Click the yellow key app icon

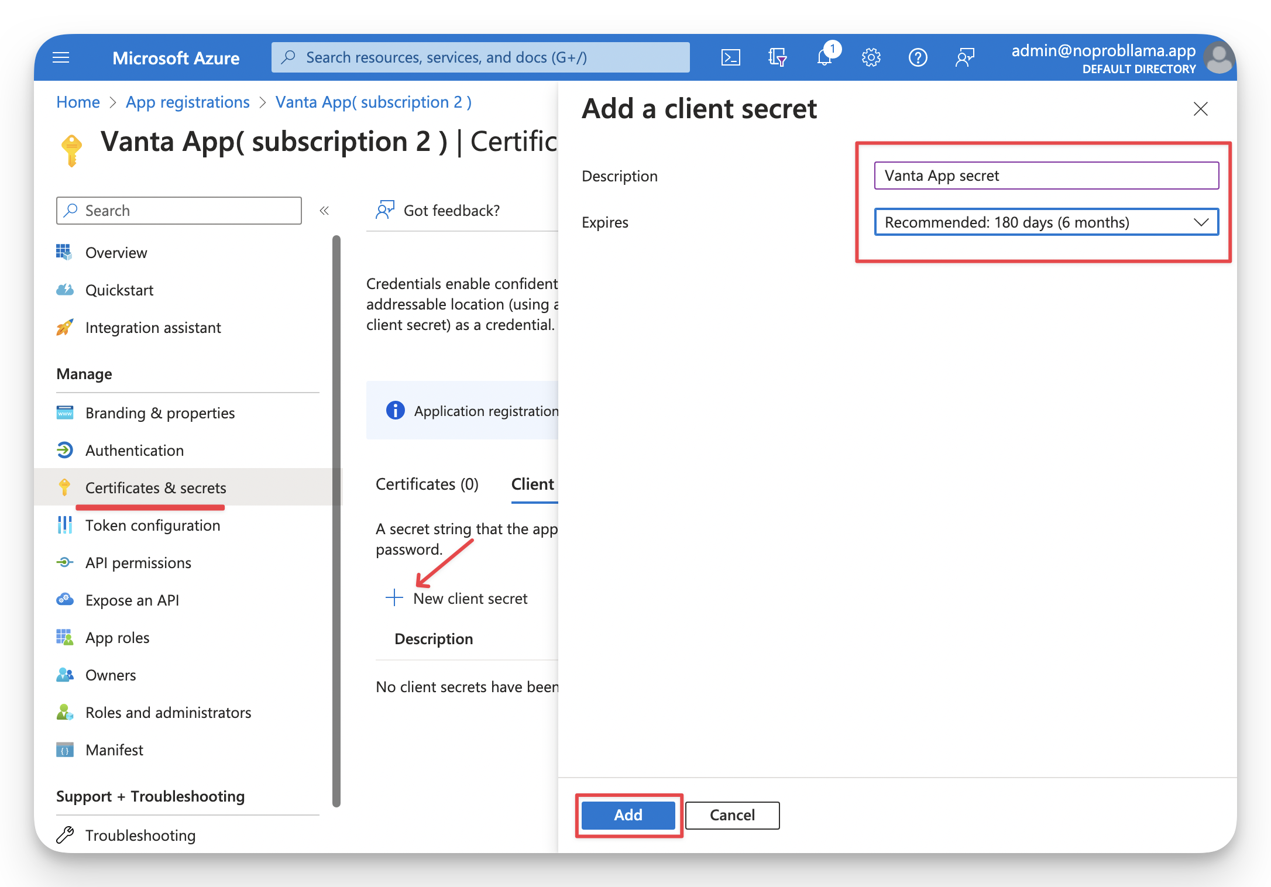pyautogui.click(x=71, y=150)
